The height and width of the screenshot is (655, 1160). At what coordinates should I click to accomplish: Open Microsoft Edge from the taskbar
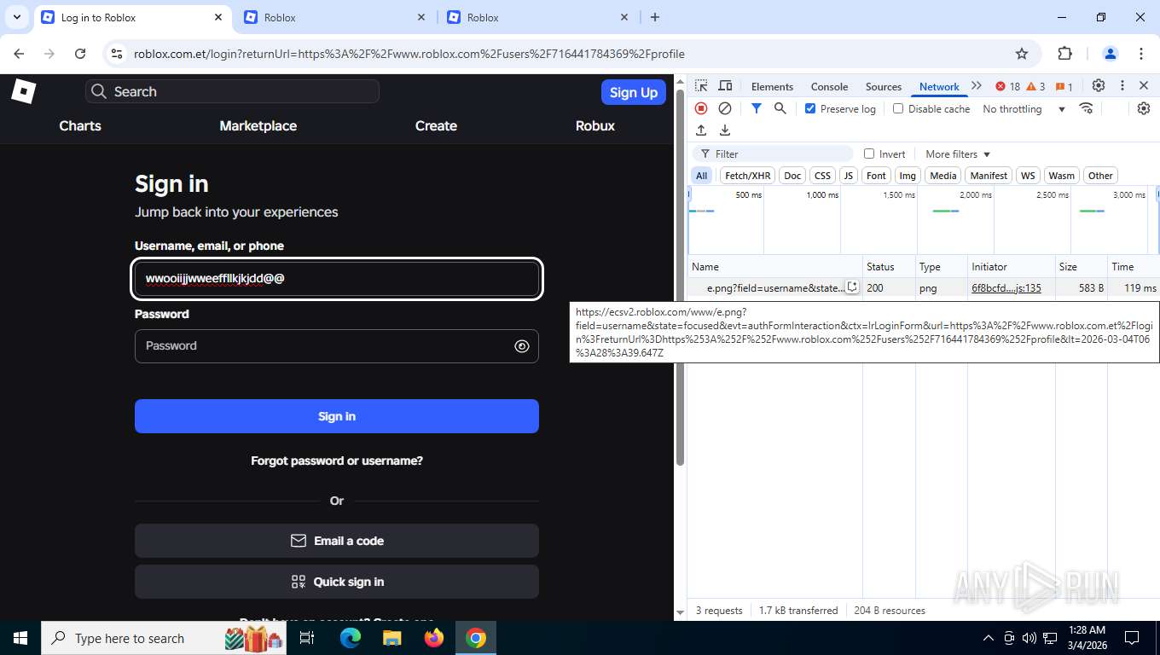coord(351,638)
